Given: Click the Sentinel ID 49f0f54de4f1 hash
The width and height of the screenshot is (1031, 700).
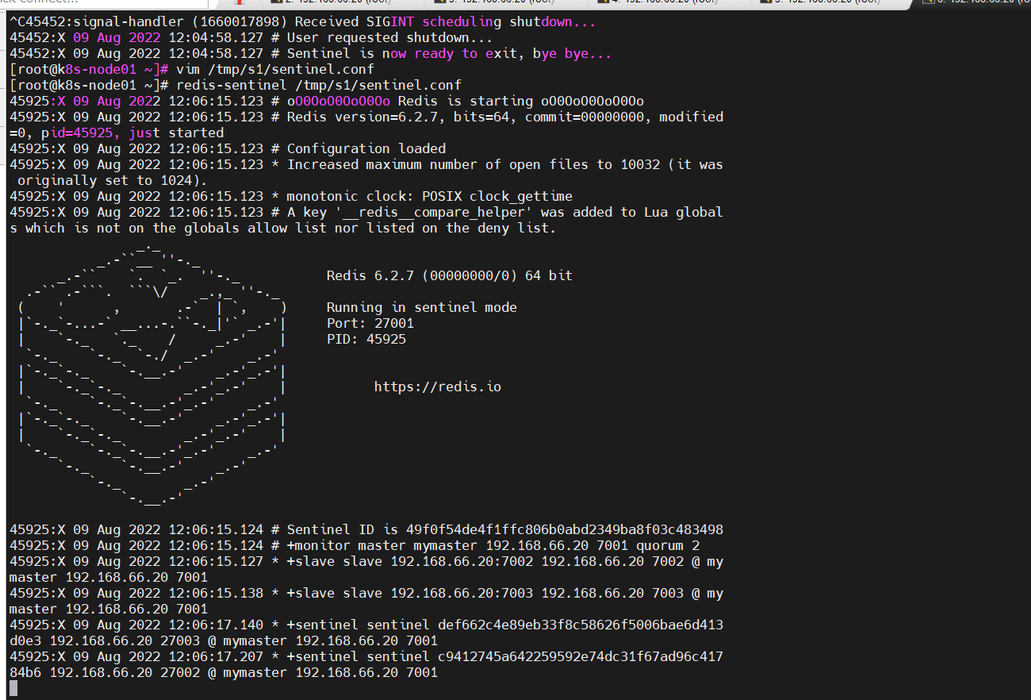Looking at the screenshot, I should [x=564, y=529].
